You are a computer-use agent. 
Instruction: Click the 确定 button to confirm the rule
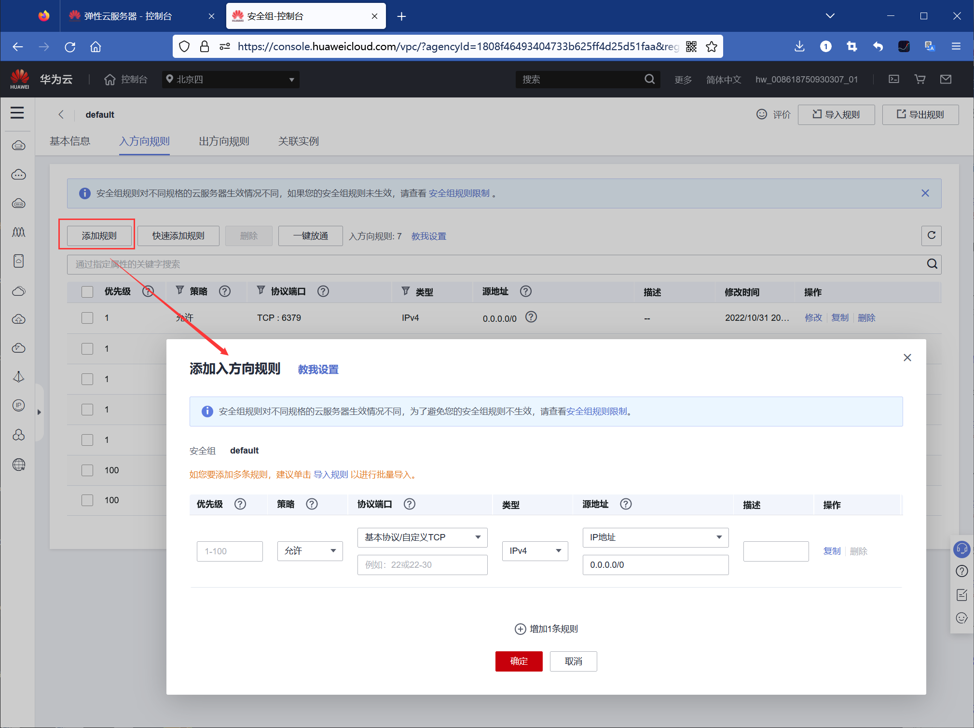(519, 661)
